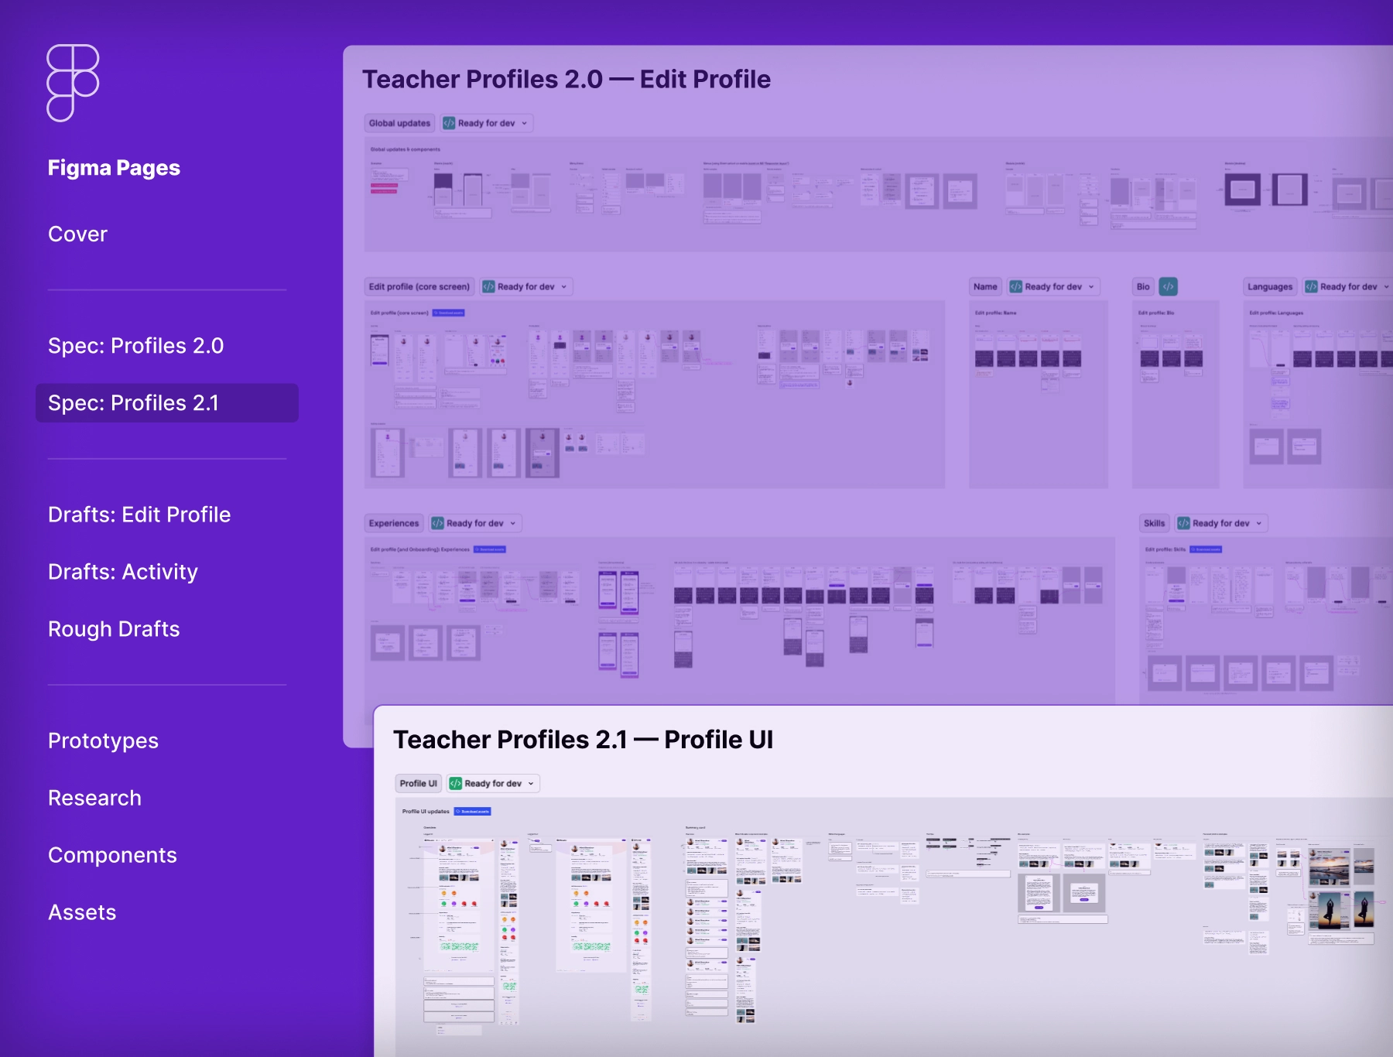Select the Spec: Profiles 2.1 page
Viewport: 1393px width, 1057px height.
click(133, 402)
